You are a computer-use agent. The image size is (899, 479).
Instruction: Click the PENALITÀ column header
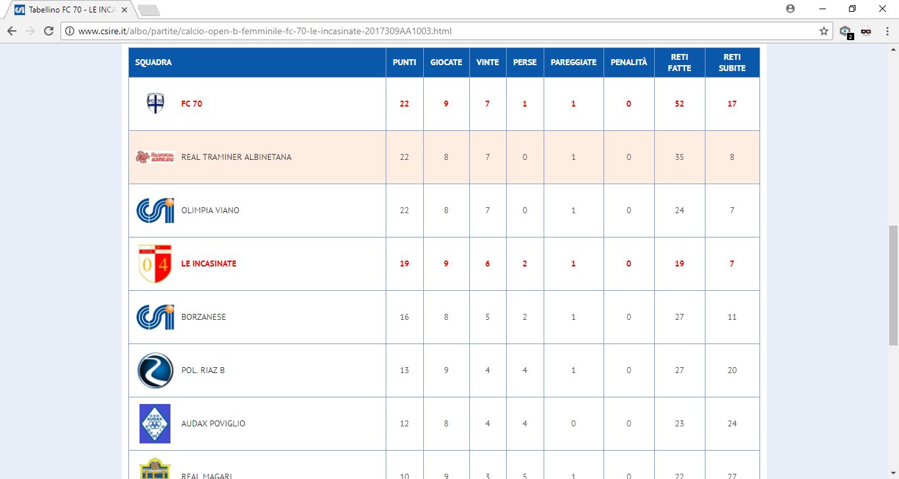[629, 63]
